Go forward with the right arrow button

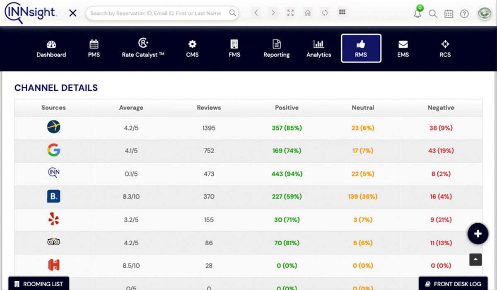pyautogui.click(x=273, y=13)
